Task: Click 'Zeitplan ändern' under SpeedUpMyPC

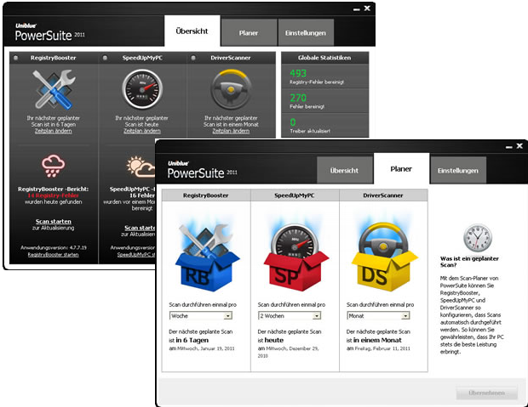Action: (x=142, y=131)
